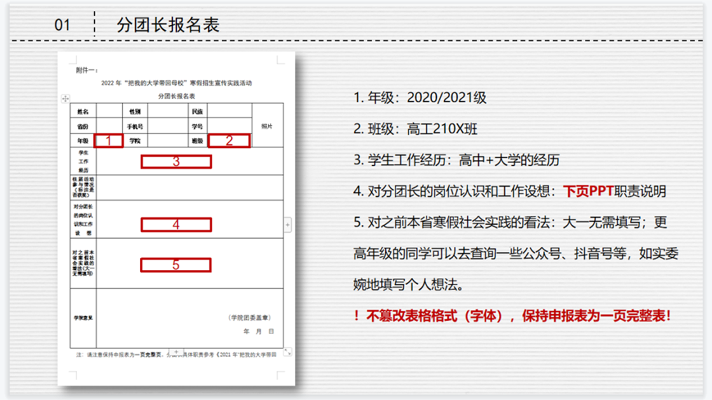Click the empty cell next to 学号
The height and width of the screenshot is (400, 712).
point(229,126)
